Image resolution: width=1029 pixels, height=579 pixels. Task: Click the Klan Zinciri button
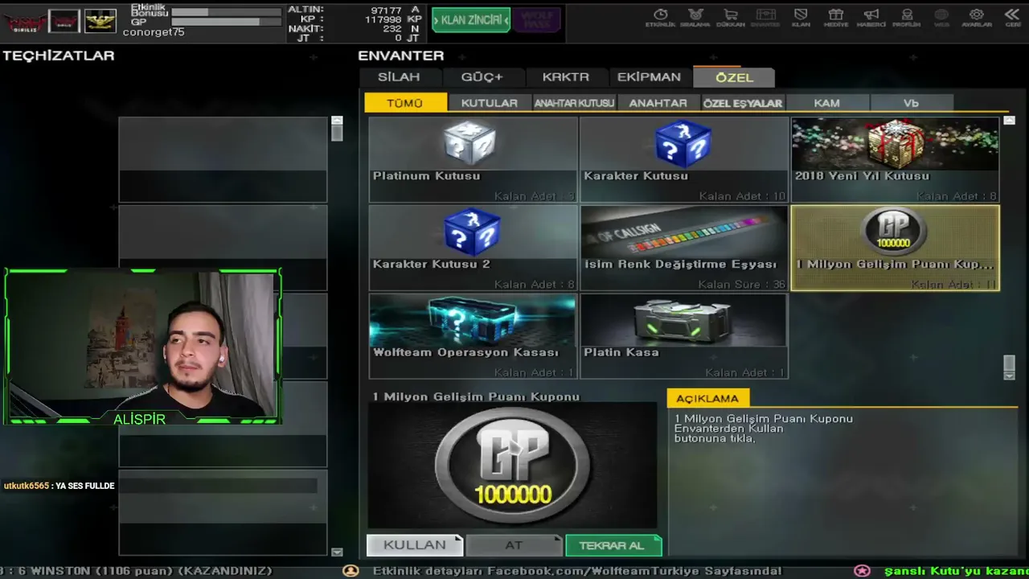click(x=471, y=20)
